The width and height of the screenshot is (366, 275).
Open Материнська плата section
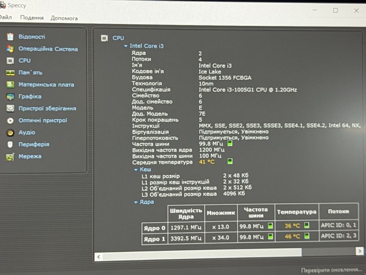(x=46, y=84)
